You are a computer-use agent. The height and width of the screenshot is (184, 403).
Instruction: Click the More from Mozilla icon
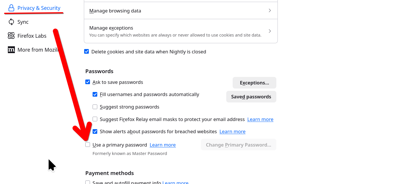point(11,50)
